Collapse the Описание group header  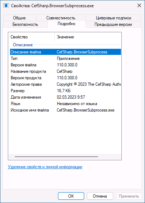tap(23, 45)
